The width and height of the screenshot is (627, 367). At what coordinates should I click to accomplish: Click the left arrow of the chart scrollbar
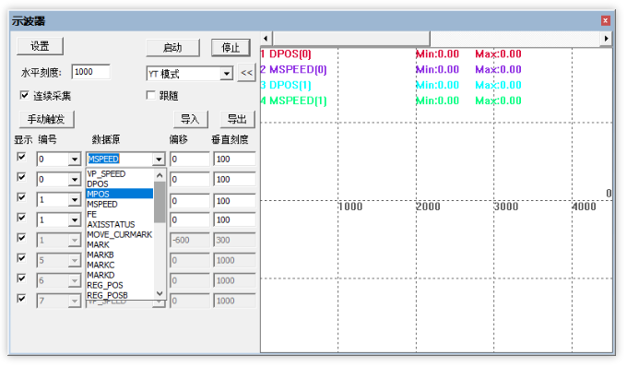[266, 39]
